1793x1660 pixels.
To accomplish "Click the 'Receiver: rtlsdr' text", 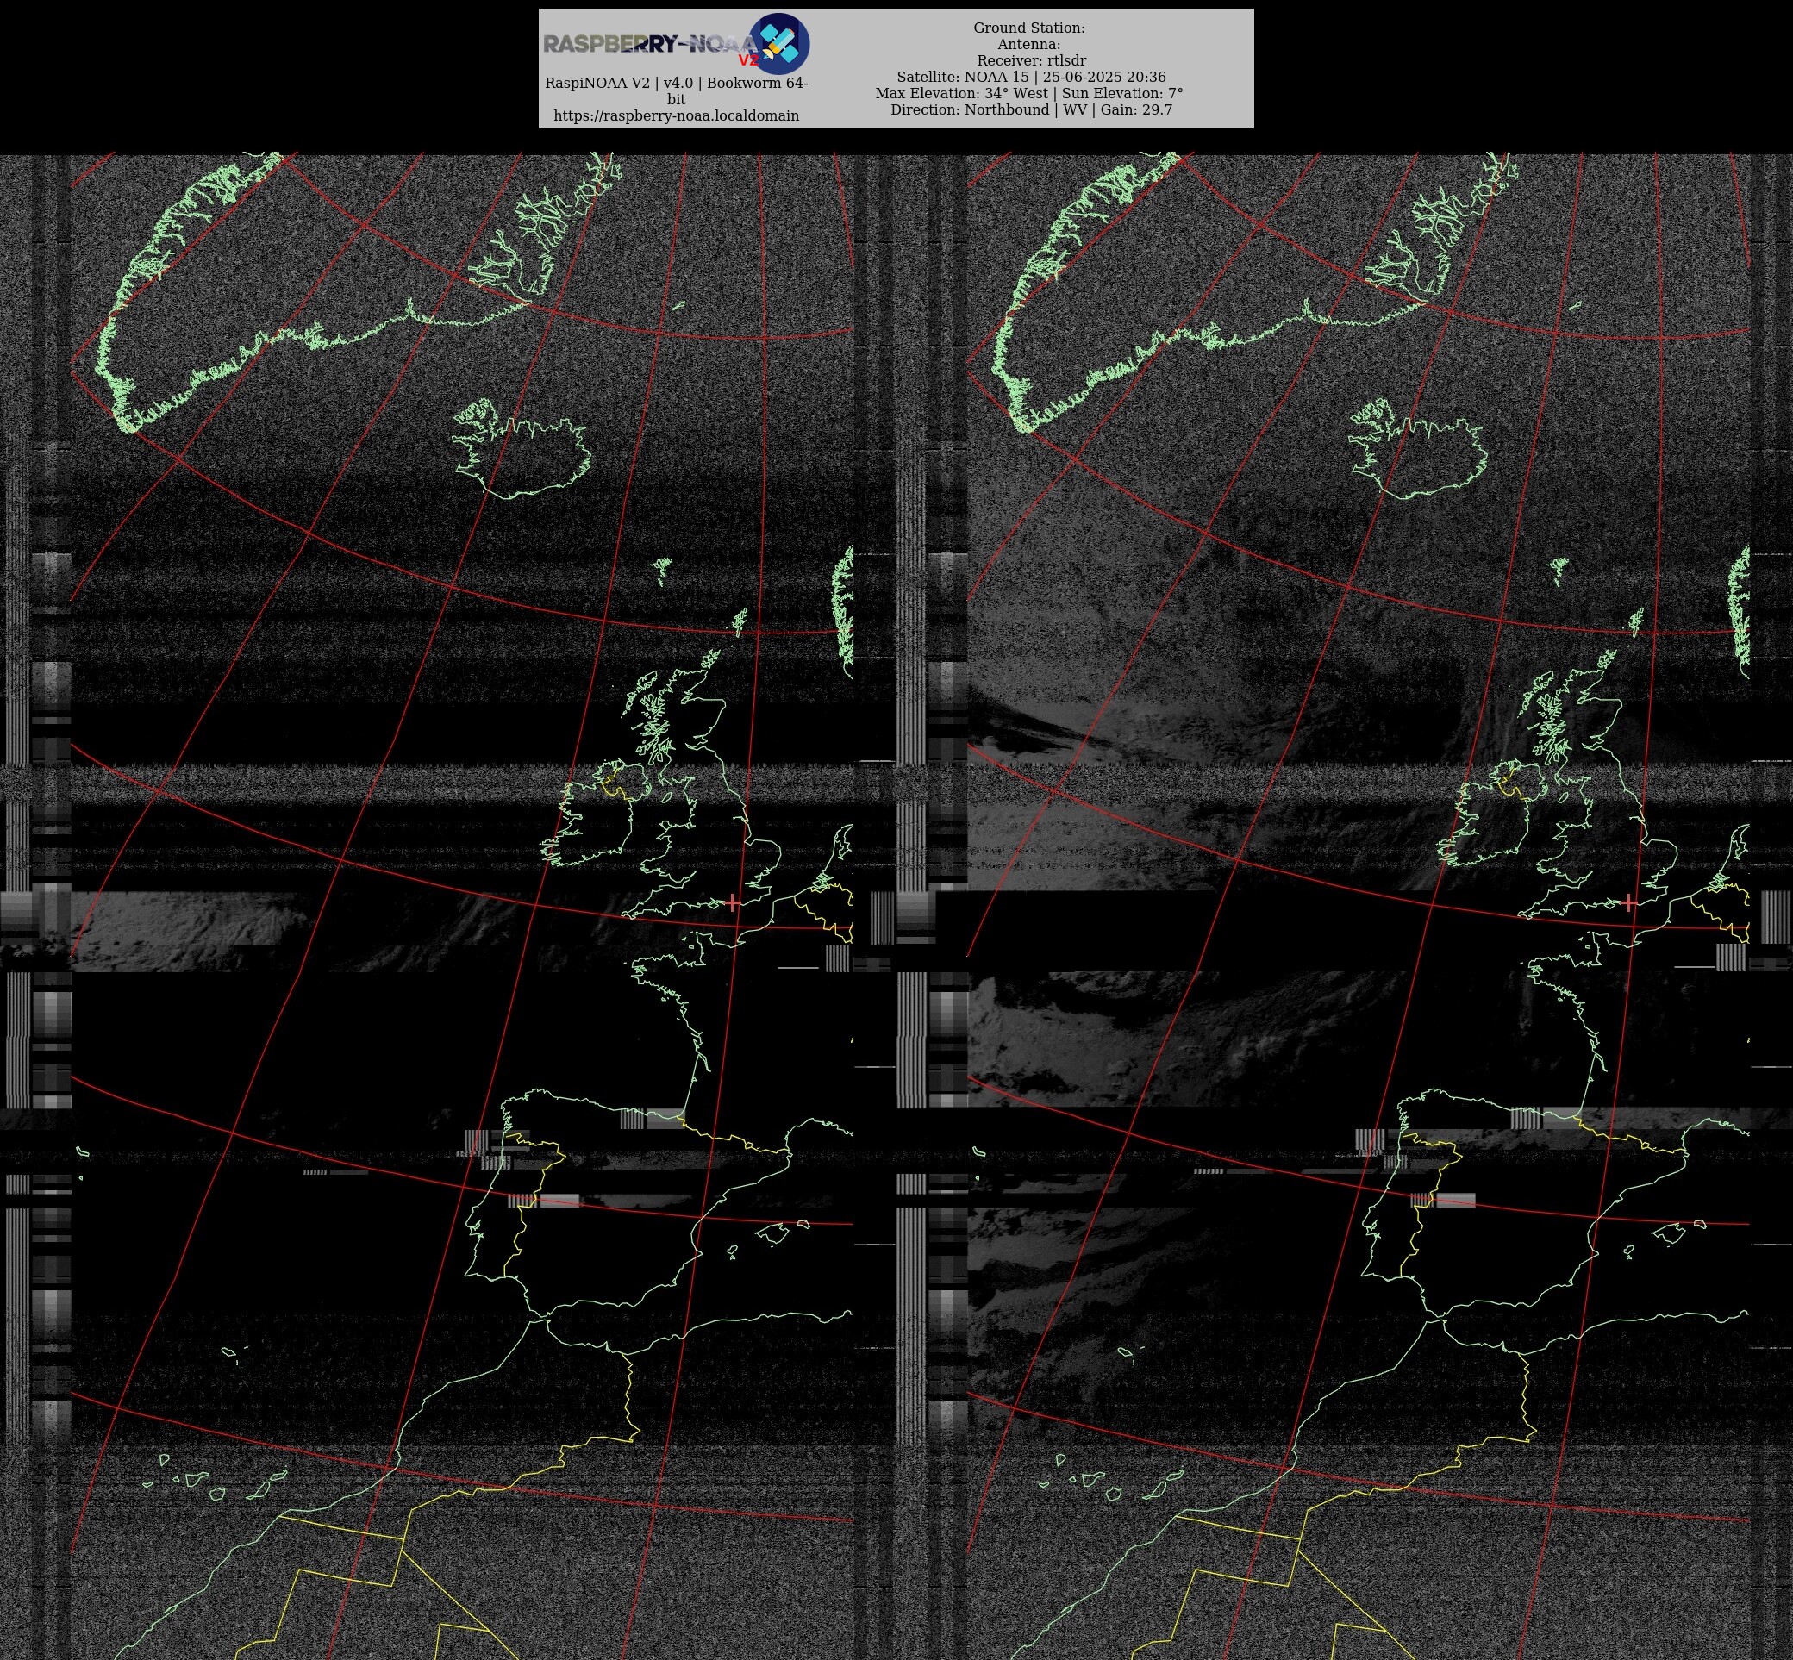I will click(x=1031, y=60).
